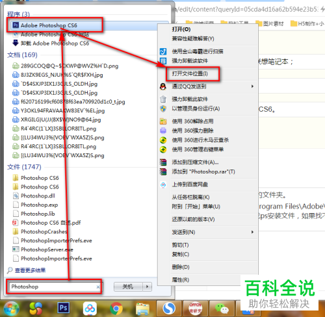Open file 8J3ZK9EGS_NJUK%S`QR$FXH.jpg

pos(62,75)
